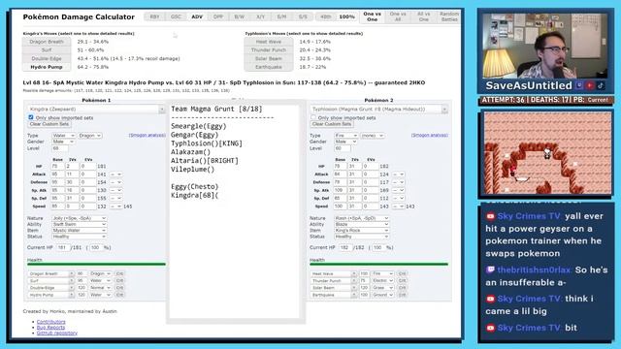Click Clear Custom Sets under Pokémon 1
The image size is (621, 349).
point(49,124)
